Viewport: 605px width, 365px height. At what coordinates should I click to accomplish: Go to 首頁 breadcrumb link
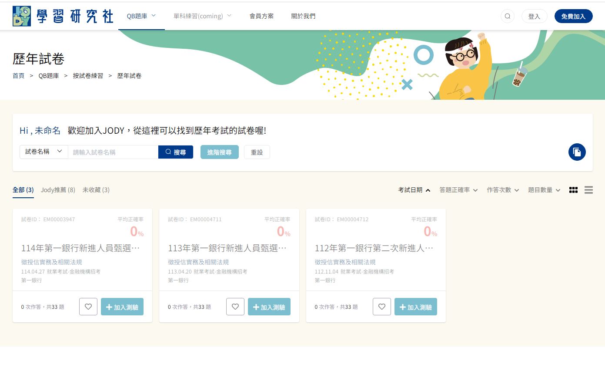coord(18,76)
